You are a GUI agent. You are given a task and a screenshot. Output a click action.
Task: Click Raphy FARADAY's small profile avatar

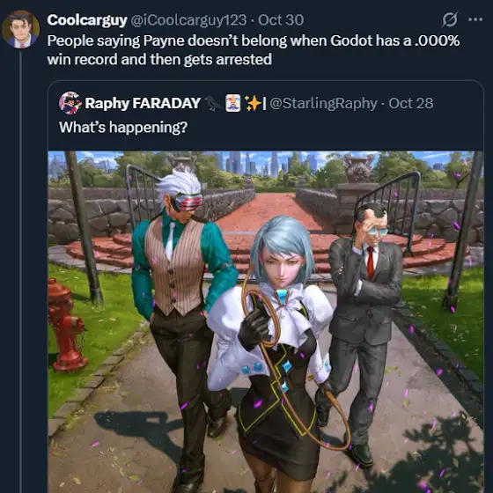click(70, 103)
